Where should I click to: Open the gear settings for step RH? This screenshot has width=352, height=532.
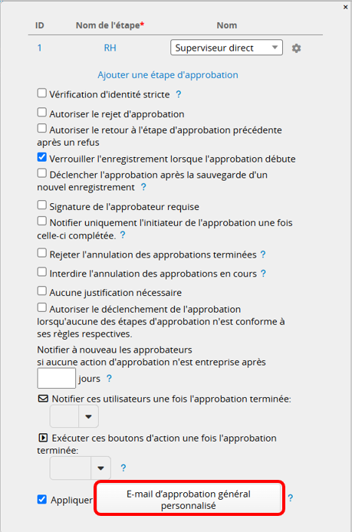click(x=296, y=48)
